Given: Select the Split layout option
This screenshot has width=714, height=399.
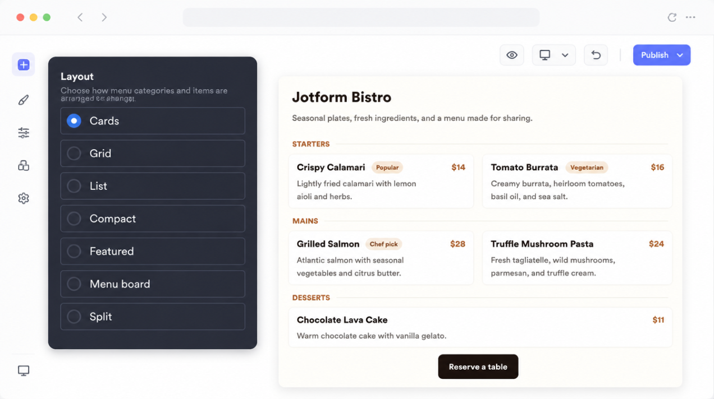Looking at the screenshot, I should (153, 317).
